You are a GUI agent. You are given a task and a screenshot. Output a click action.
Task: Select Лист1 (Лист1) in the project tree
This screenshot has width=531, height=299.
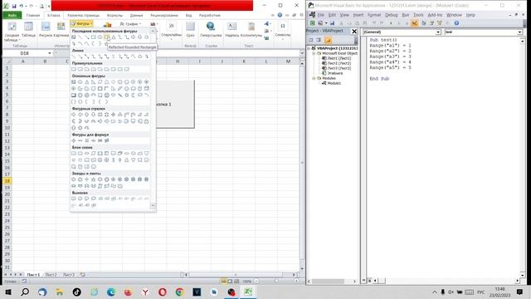coord(339,58)
